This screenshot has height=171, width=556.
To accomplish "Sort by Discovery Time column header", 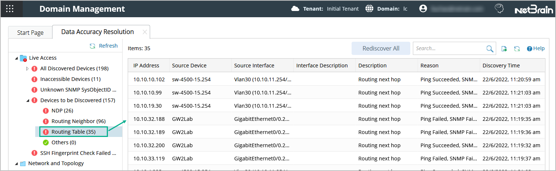I will coord(501,66).
